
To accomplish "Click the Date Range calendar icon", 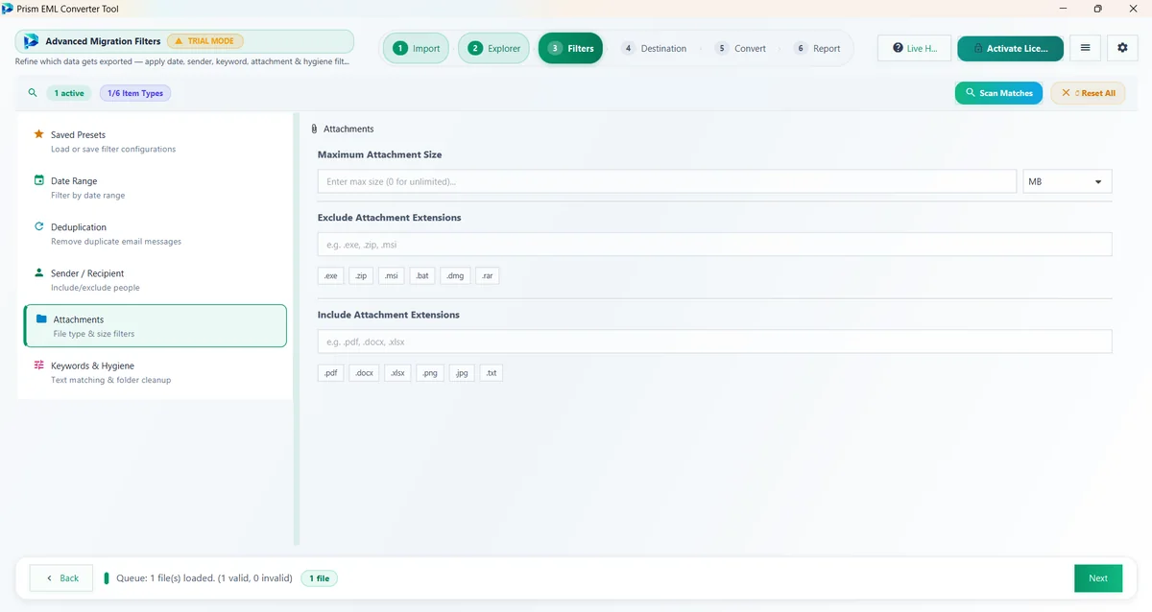I will coord(39,180).
